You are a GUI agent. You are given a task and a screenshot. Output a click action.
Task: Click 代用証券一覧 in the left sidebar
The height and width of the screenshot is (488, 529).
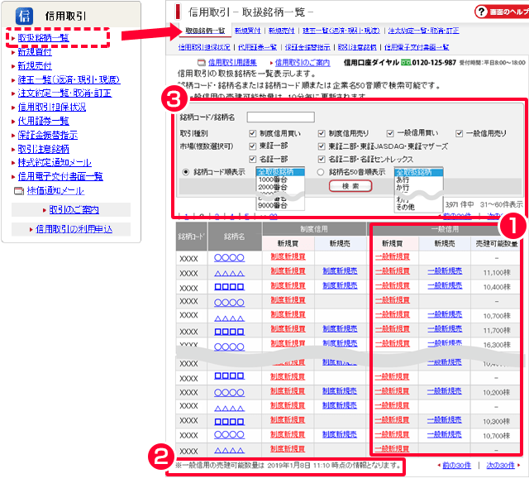(x=44, y=121)
